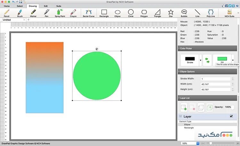The height and width of the screenshot is (146, 240).
Task: Close the Untitled document tab
Action: [24, 20]
